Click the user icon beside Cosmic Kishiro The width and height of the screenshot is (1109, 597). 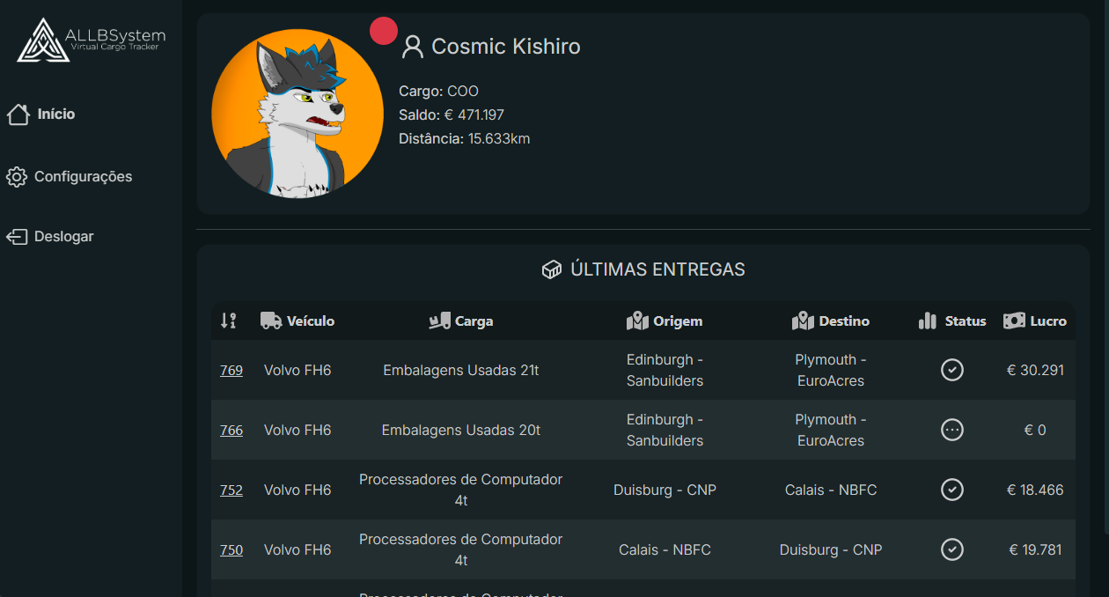(x=412, y=47)
